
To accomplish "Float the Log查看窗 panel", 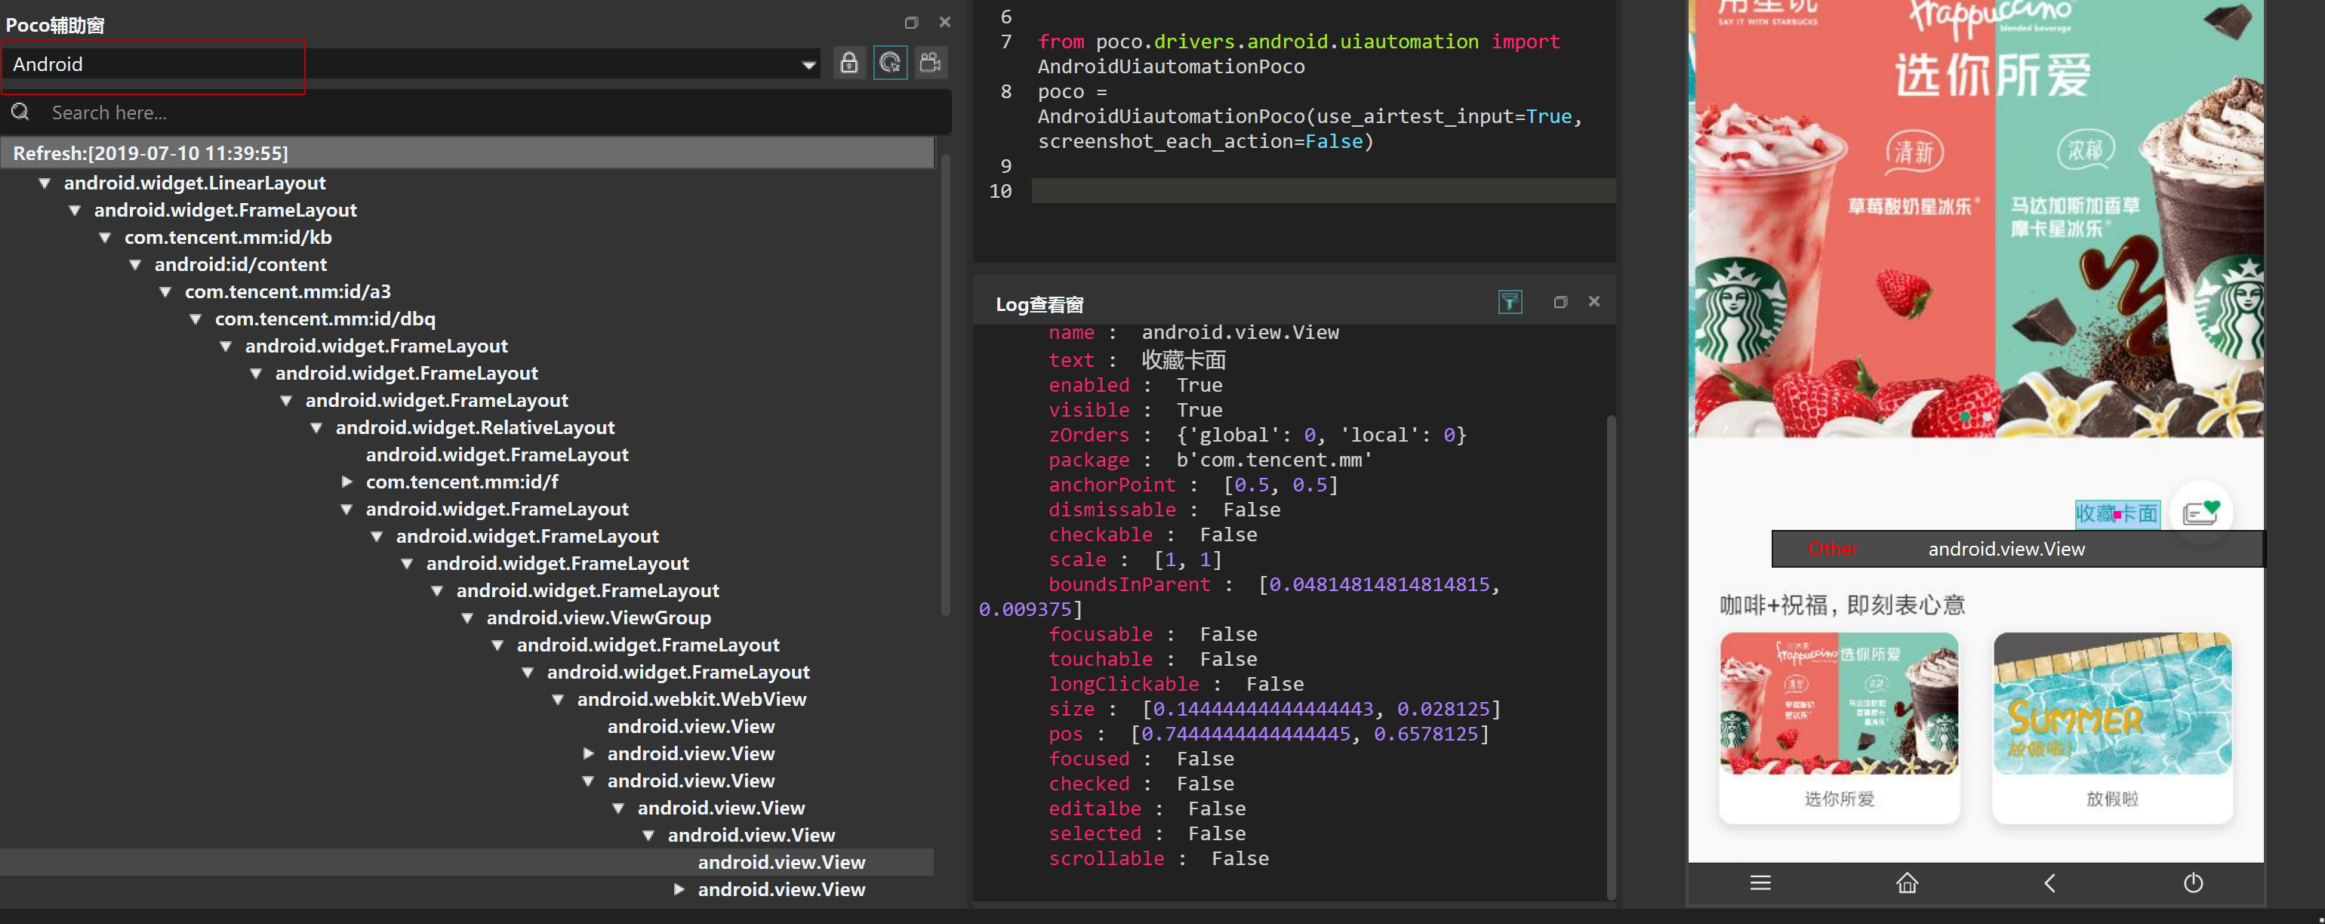I will pos(1560,302).
